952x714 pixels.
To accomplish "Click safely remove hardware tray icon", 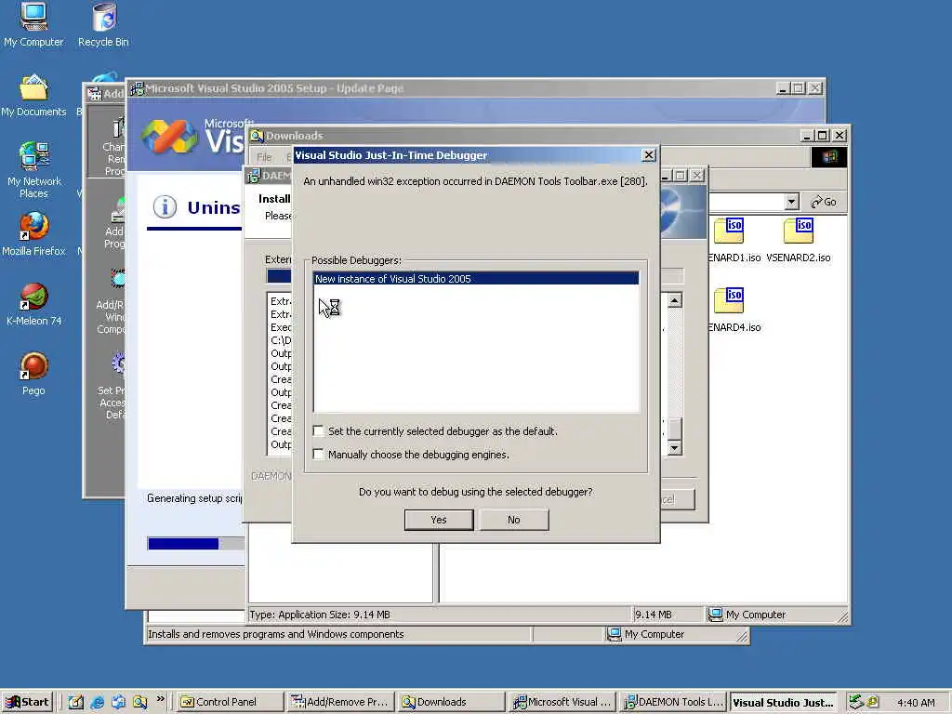I will point(855,702).
